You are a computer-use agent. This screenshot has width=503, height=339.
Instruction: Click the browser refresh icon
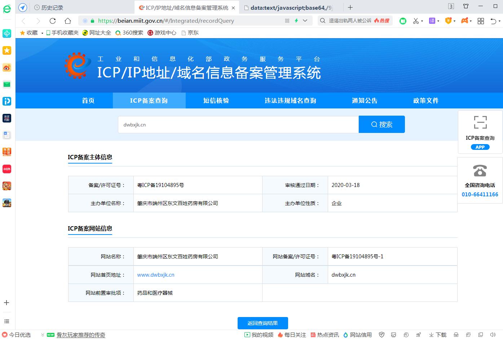coord(53,21)
